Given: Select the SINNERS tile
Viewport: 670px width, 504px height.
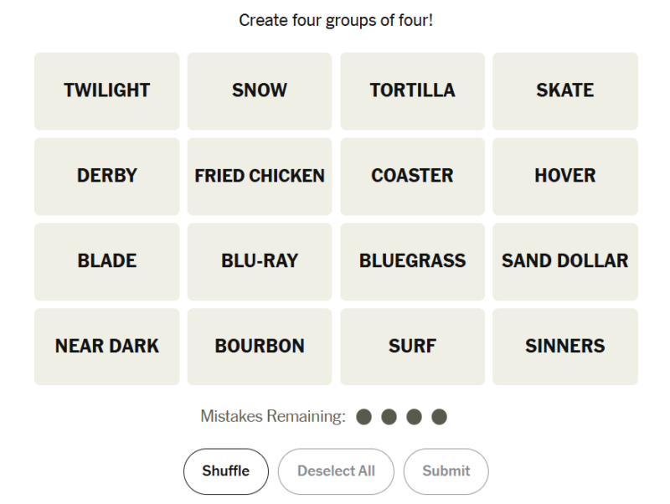Looking at the screenshot, I should [x=564, y=347].
